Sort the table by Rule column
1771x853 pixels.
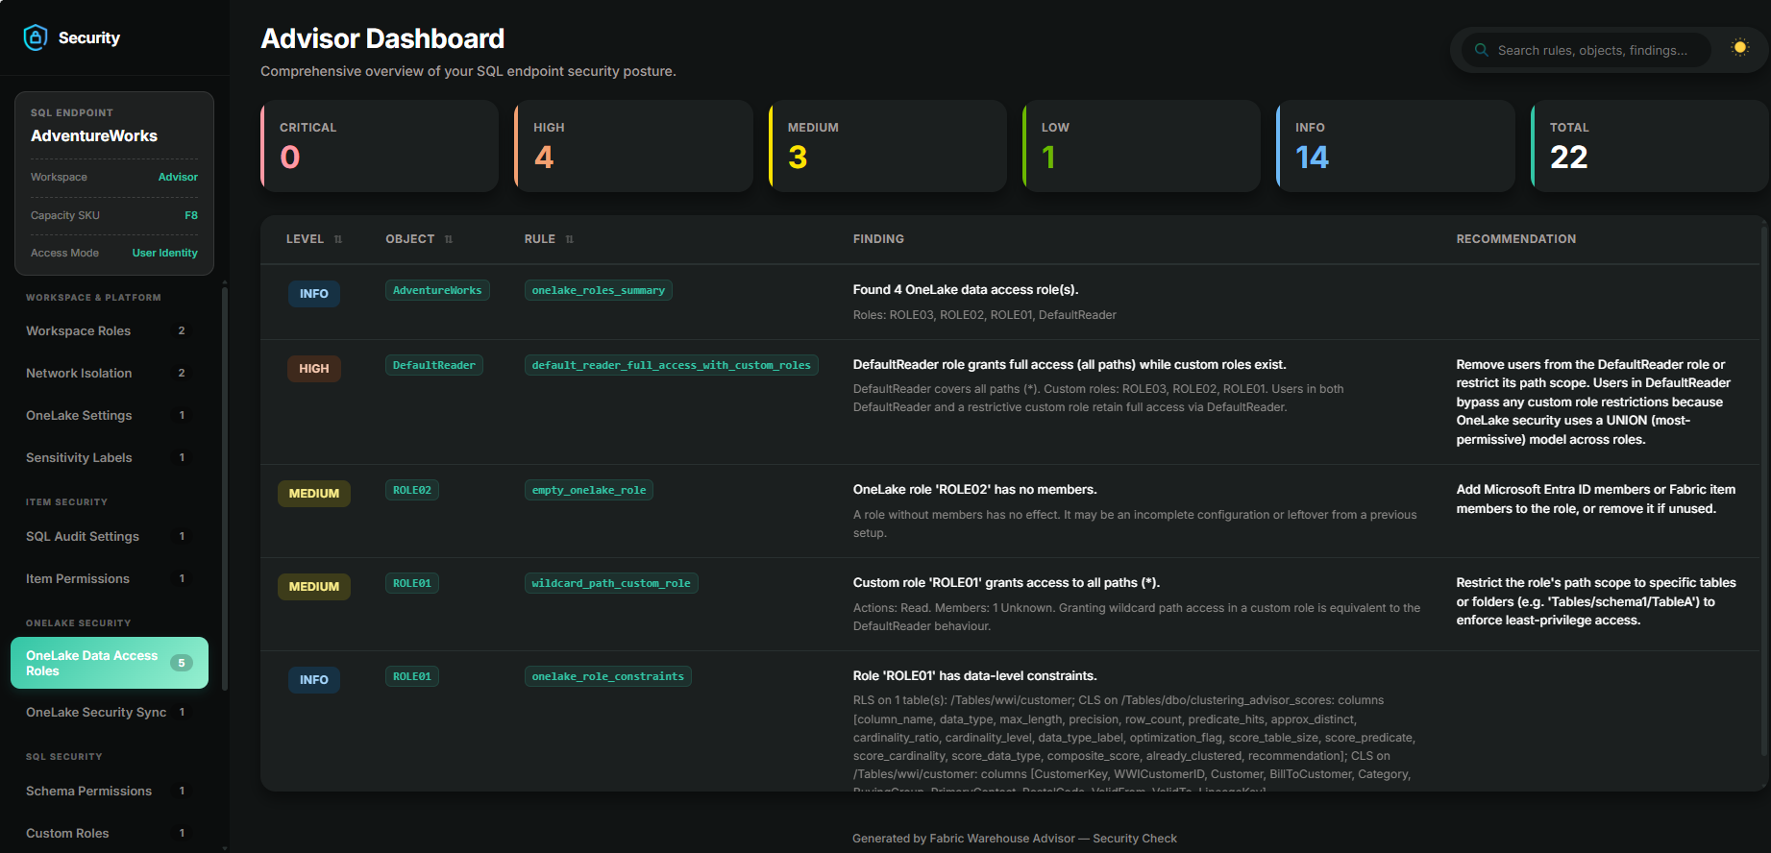(x=549, y=239)
